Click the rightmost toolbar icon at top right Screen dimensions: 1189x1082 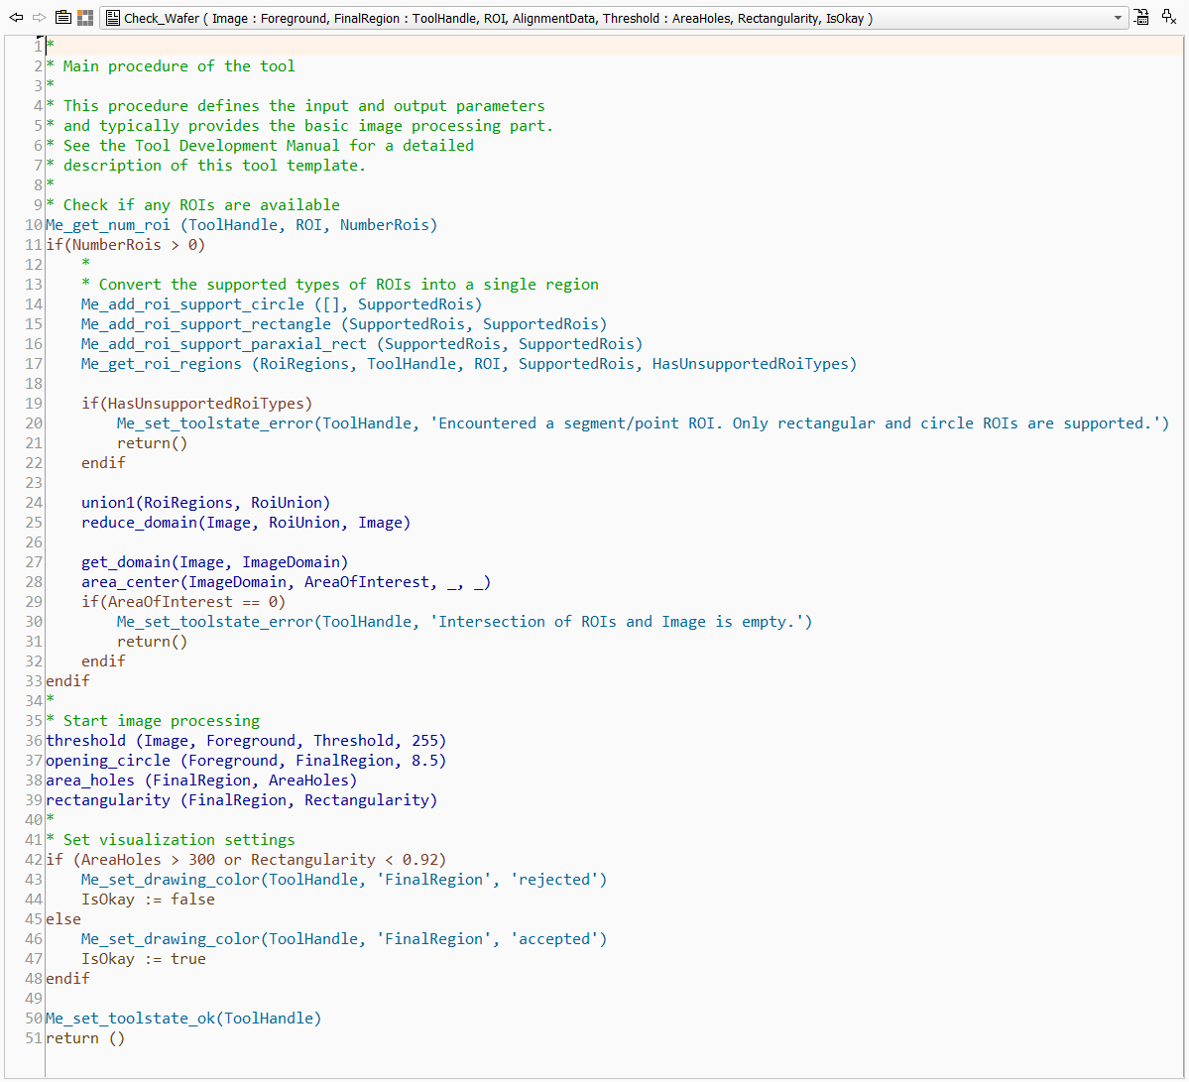click(x=1169, y=18)
